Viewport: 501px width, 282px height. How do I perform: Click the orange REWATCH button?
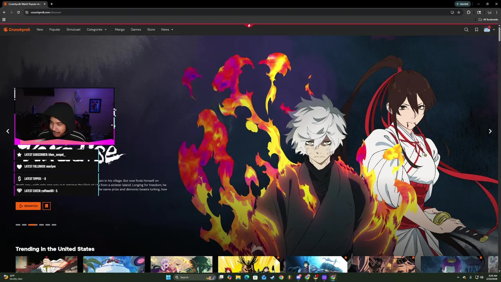[28, 206]
